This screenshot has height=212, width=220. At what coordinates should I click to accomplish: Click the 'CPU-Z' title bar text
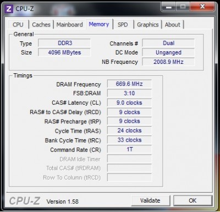[x=25, y=9]
